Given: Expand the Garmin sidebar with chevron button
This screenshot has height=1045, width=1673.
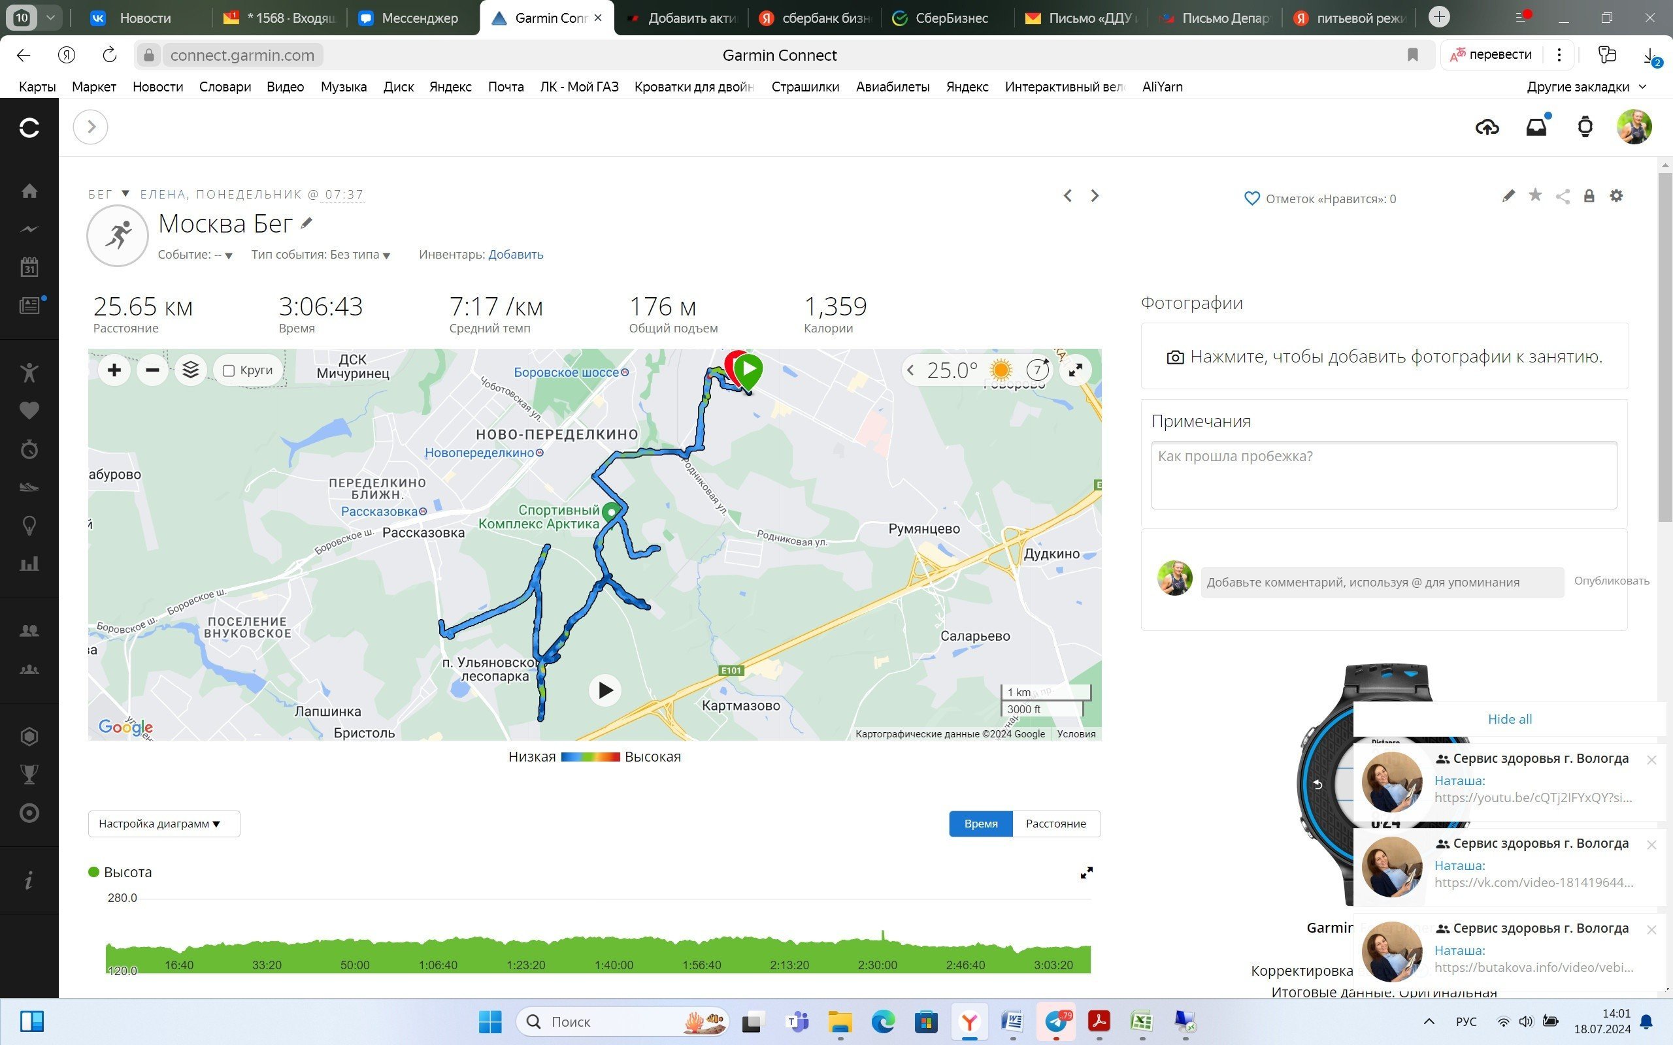Looking at the screenshot, I should click(x=91, y=127).
